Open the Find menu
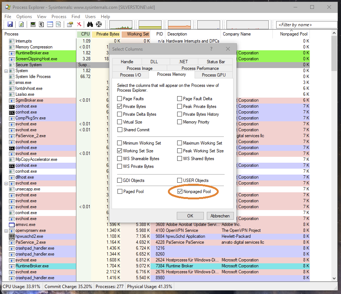The height and width of the screenshot is (294, 341). click(x=76, y=17)
